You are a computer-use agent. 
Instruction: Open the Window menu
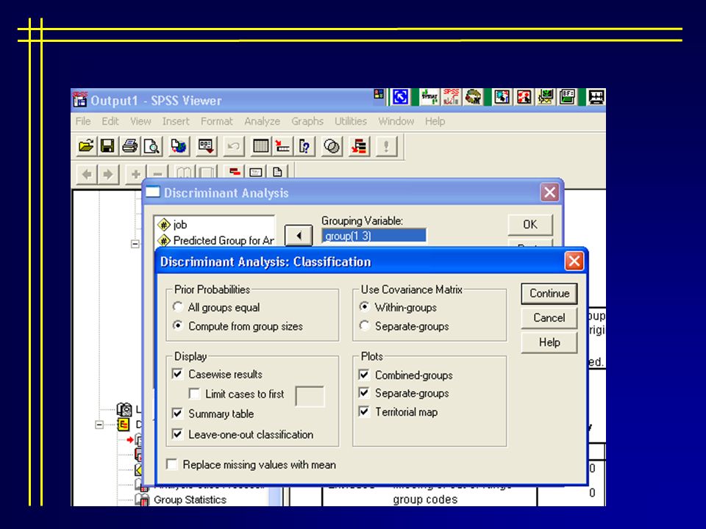click(396, 121)
